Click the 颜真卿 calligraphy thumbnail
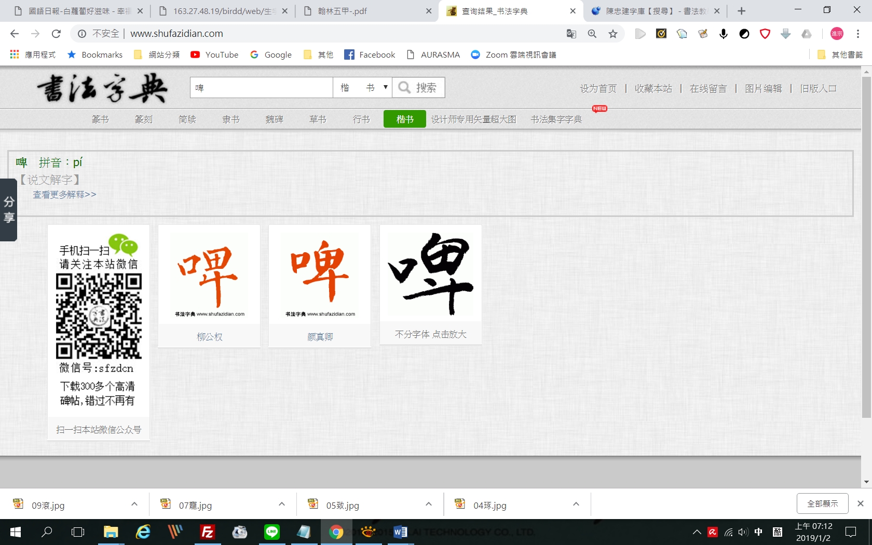 (x=320, y=275)
